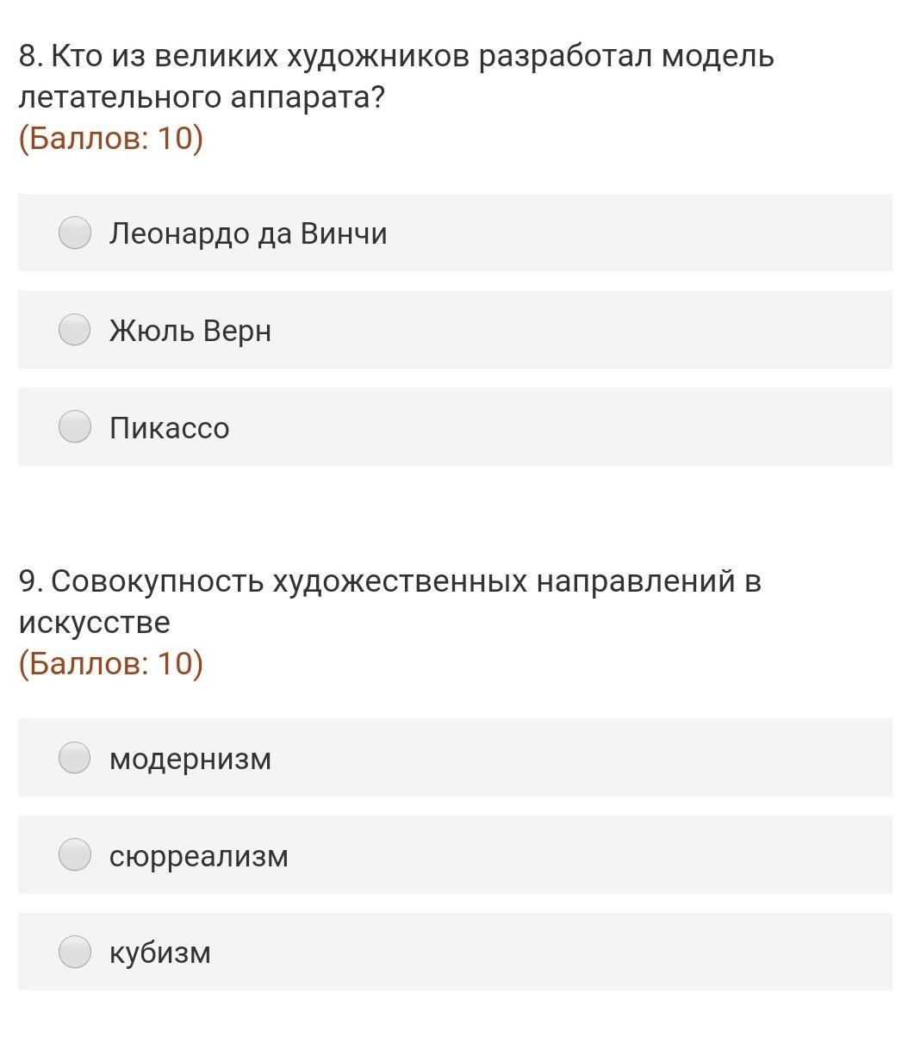
Task: Choose the сюрреализм radio button
Action: coord(75,855)
